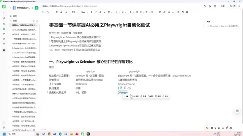The width and height of the screenshot is (243, 136).
Task: Toggle italic formatting
Action: point(96,12)
